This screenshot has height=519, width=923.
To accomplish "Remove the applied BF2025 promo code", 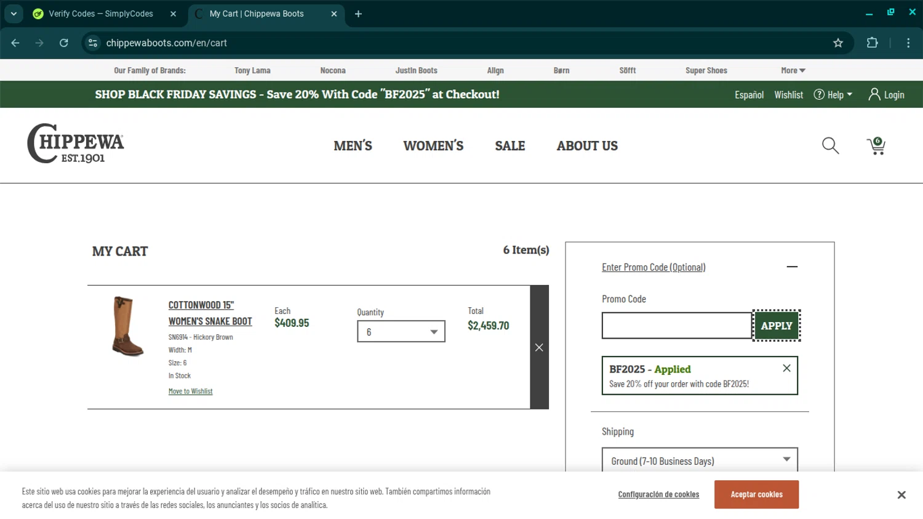I will [786, 368].
